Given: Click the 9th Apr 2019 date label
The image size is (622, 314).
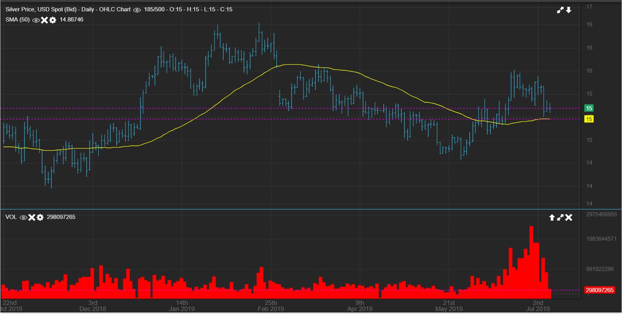Looking at the screenshot, I should (360, 306).
